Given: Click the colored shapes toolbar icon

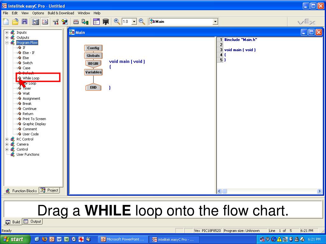Looking at the screenshot, I should click(65, 22).
